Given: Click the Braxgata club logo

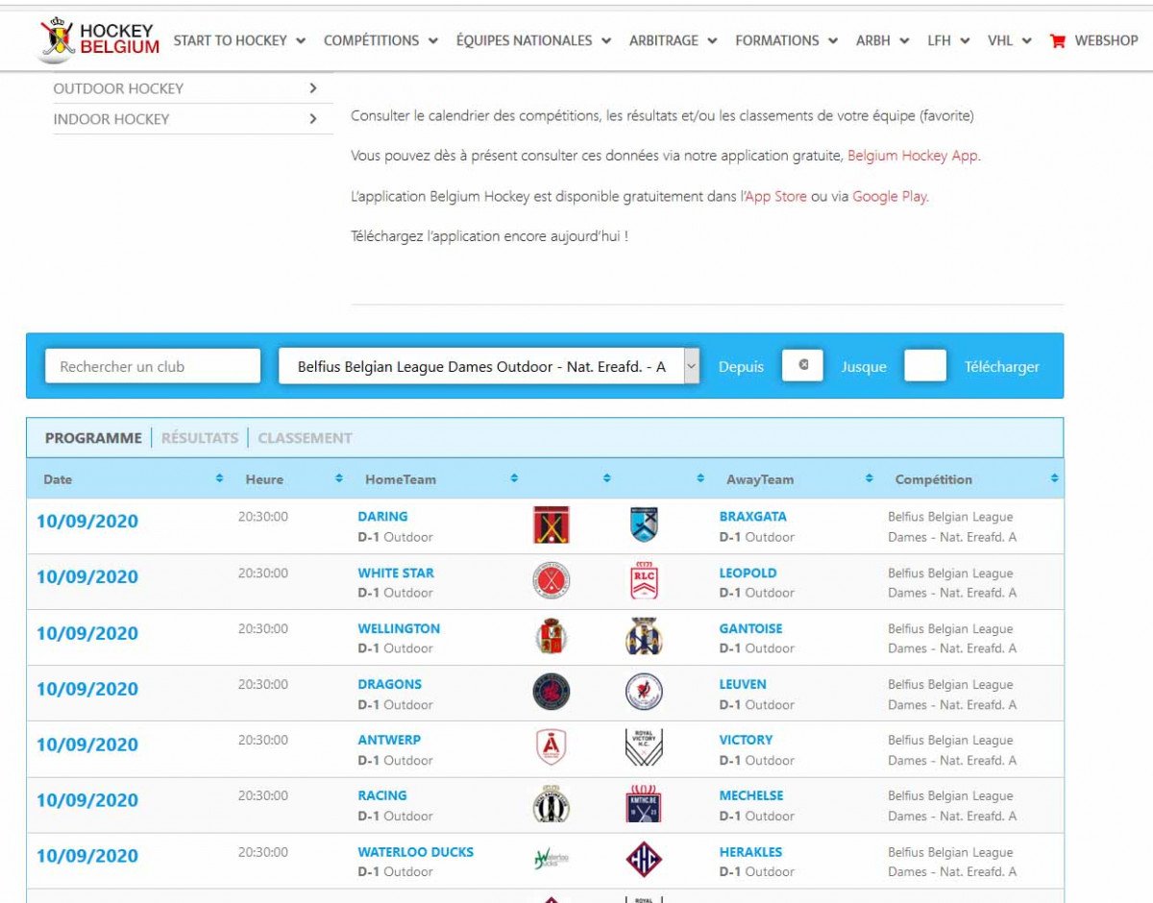Looking at the screenshot, I should [x=644, y=525].
